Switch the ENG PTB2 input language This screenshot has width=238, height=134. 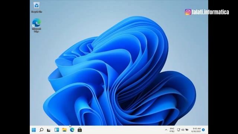[x=172, y=130]
